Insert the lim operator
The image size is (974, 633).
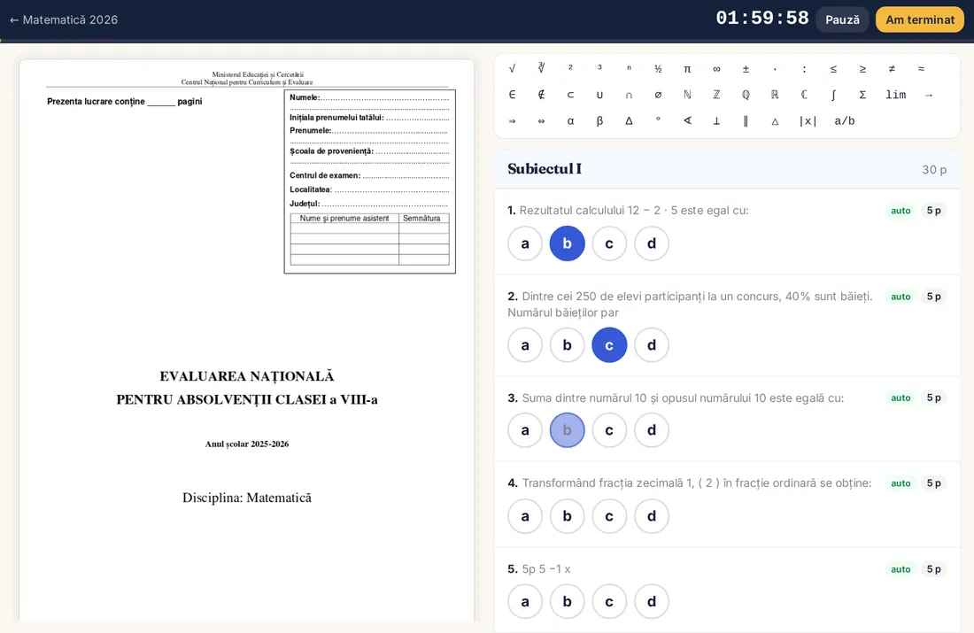point(896,95)
